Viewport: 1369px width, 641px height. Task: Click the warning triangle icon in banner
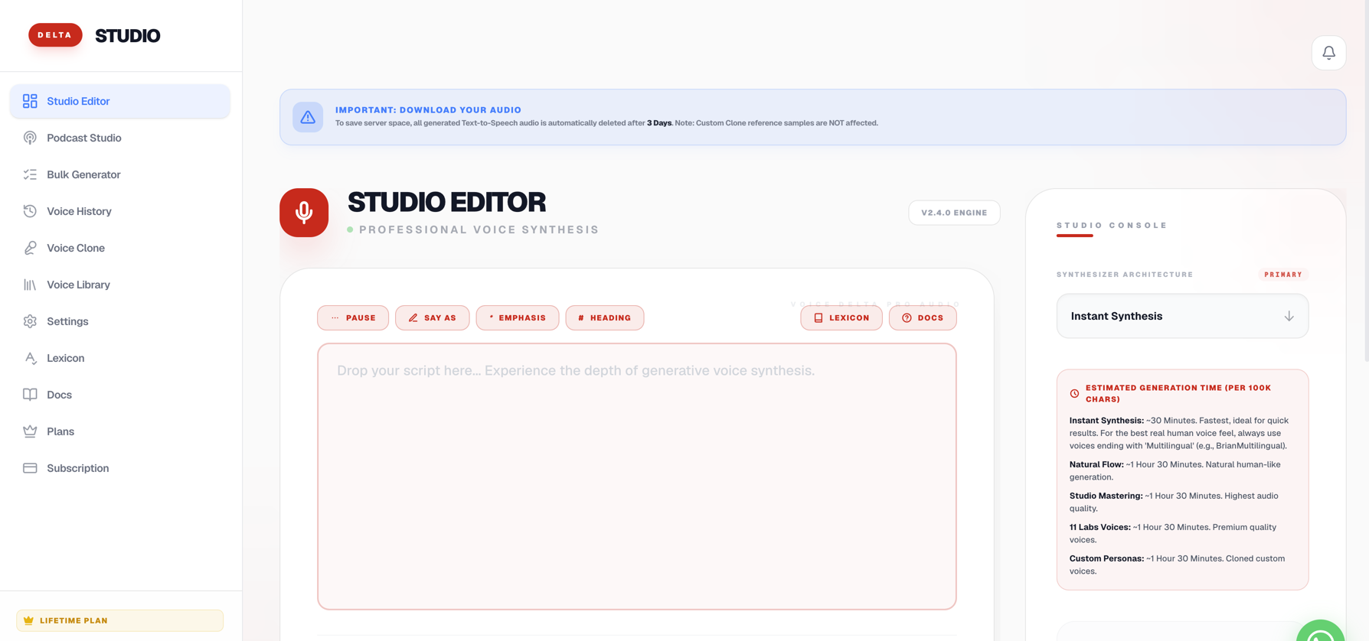[308, 117]
